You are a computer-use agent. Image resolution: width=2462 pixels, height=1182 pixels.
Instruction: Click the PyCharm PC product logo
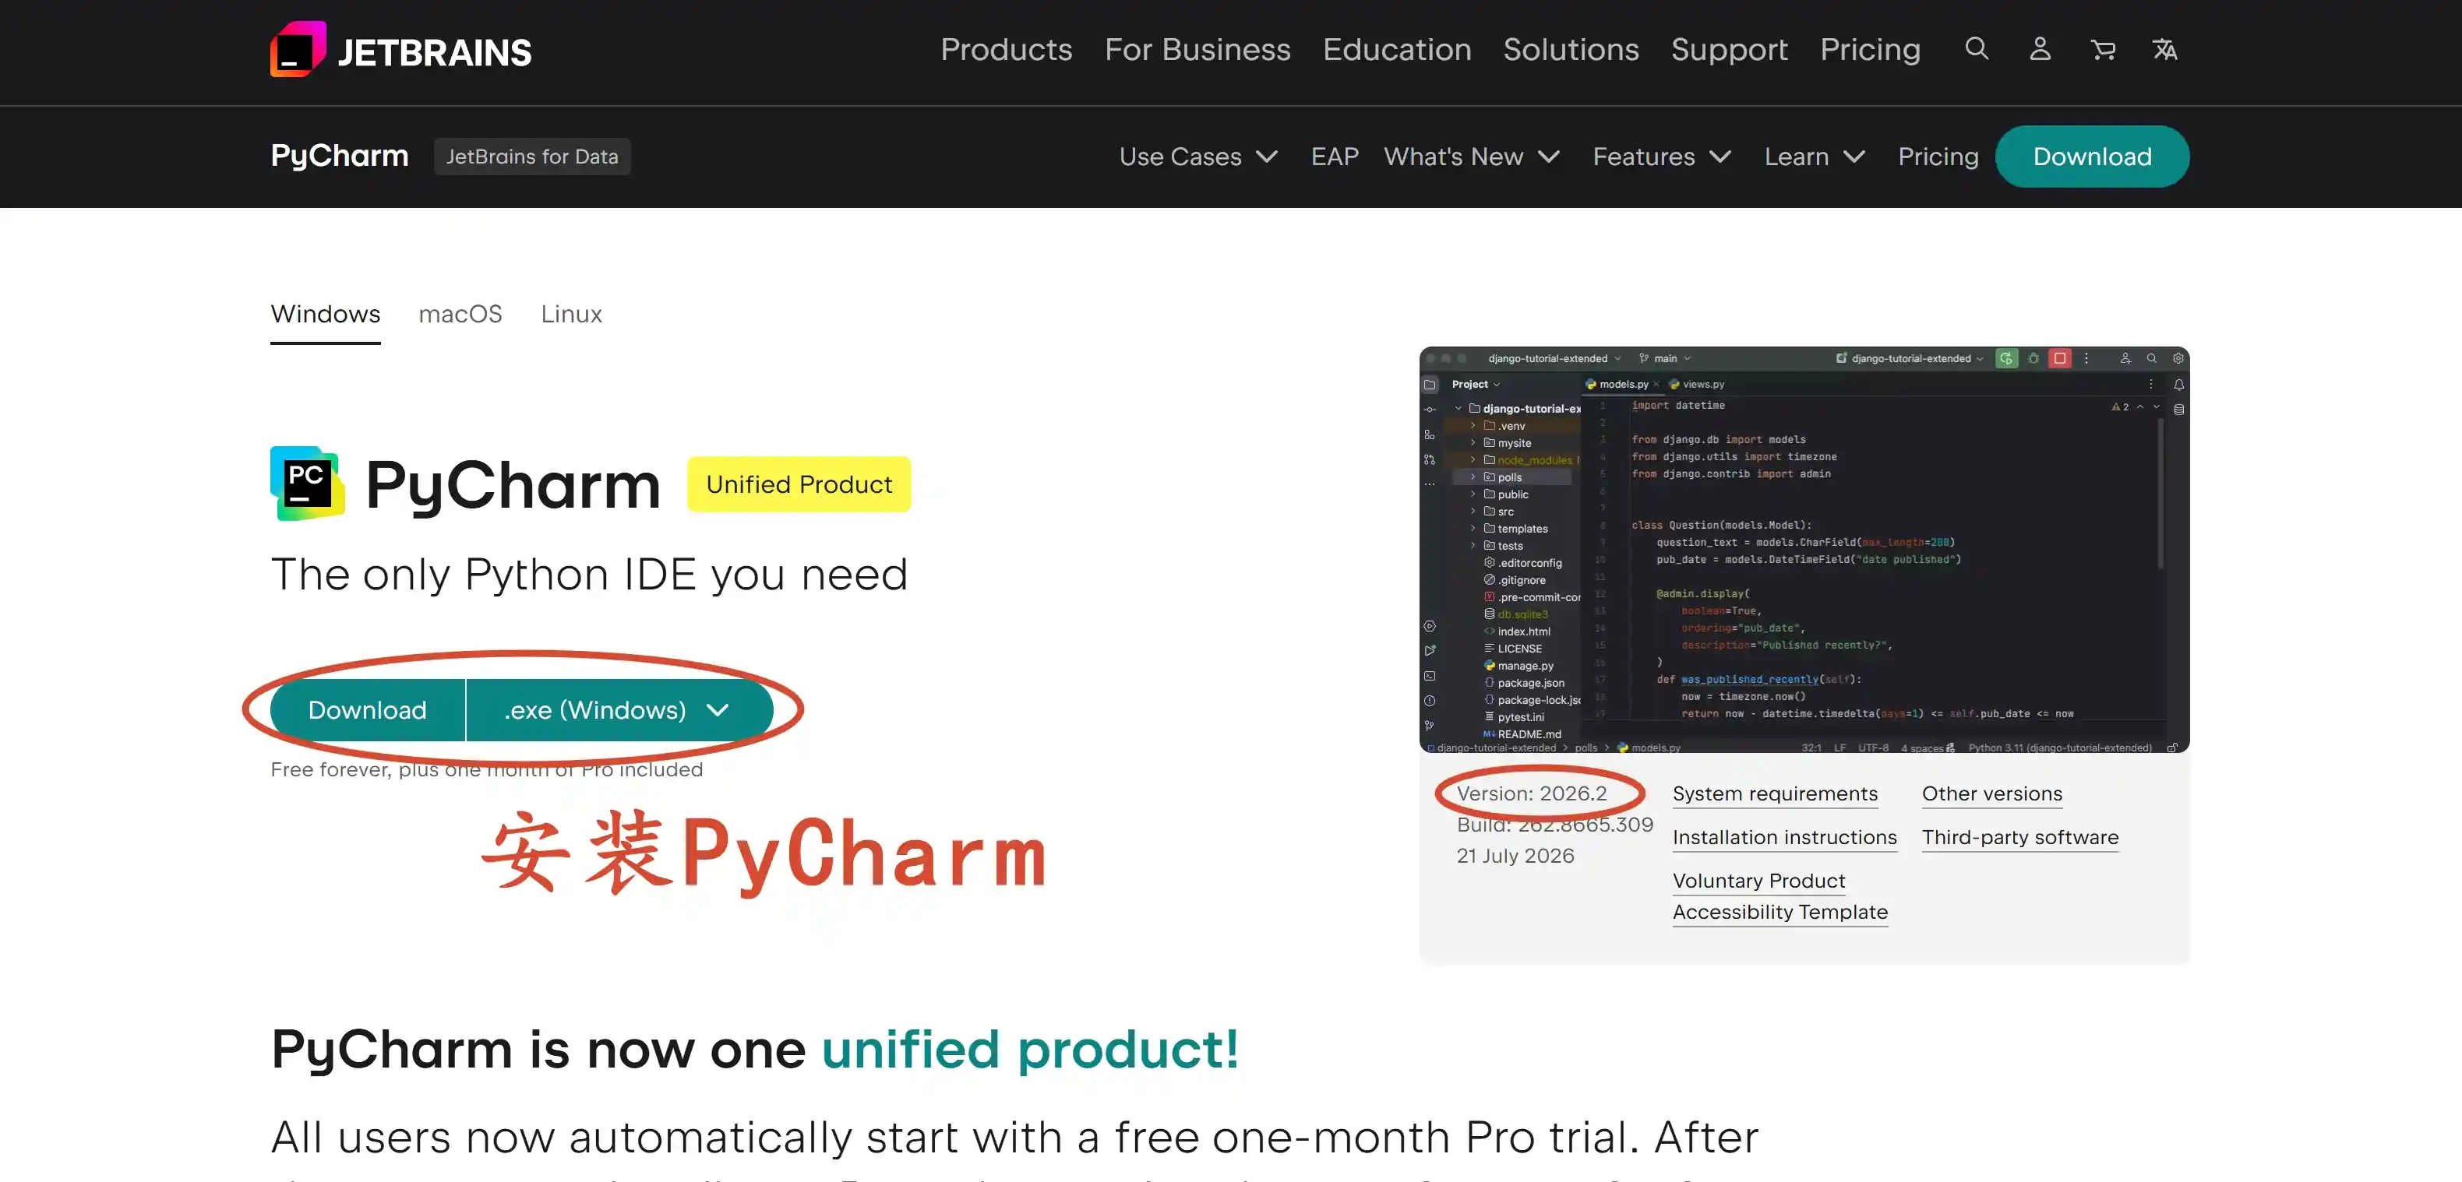pos(307,484)
